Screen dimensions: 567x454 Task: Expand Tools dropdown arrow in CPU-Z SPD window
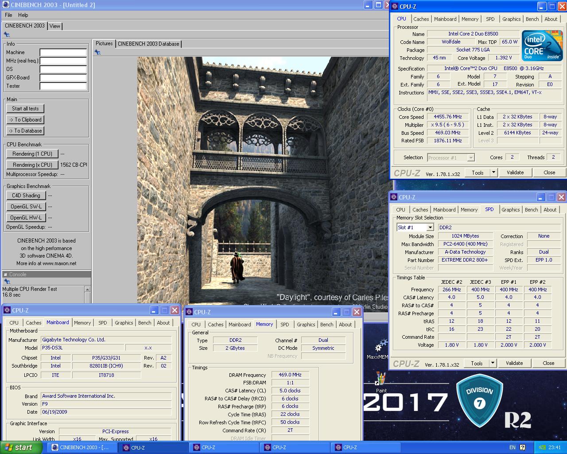[493, 363]
